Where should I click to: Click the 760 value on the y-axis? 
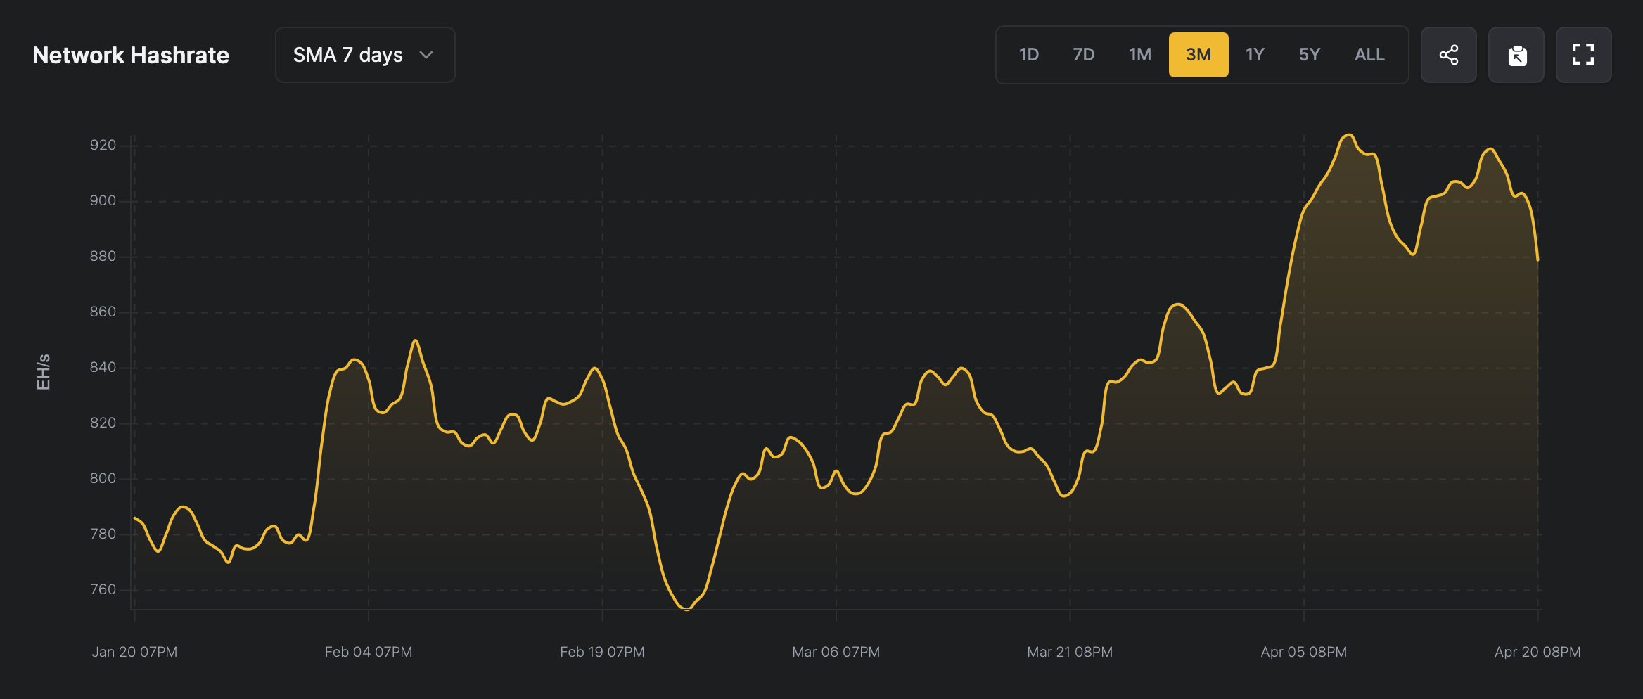(x=103, y=589)
